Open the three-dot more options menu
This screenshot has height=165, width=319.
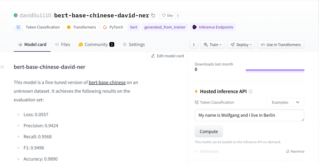click(x=194, y=45)
